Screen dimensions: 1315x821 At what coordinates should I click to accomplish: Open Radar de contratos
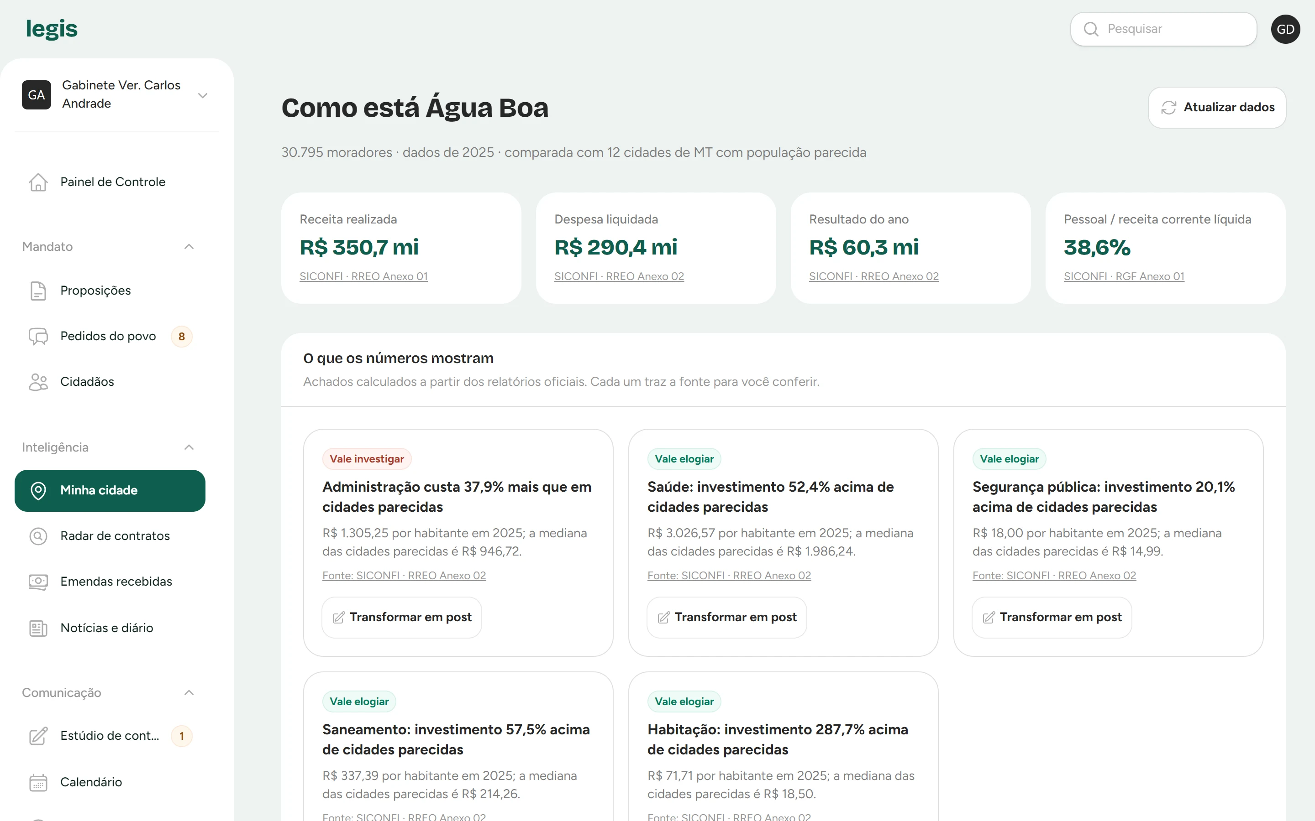[x=110, y=536]
